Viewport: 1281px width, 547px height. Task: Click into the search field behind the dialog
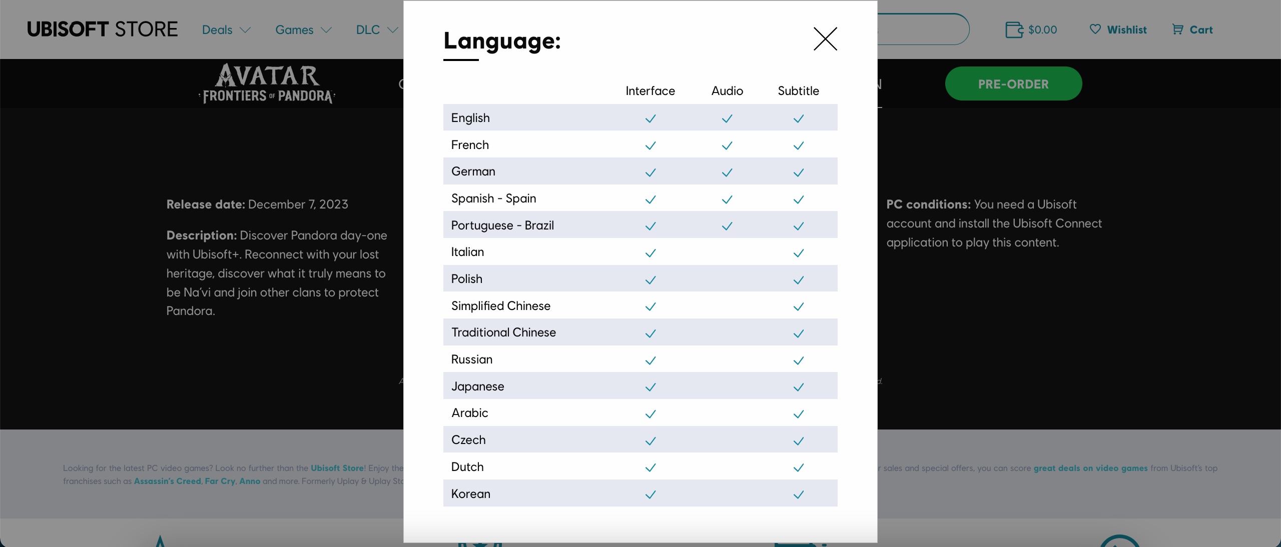point(923,29)
